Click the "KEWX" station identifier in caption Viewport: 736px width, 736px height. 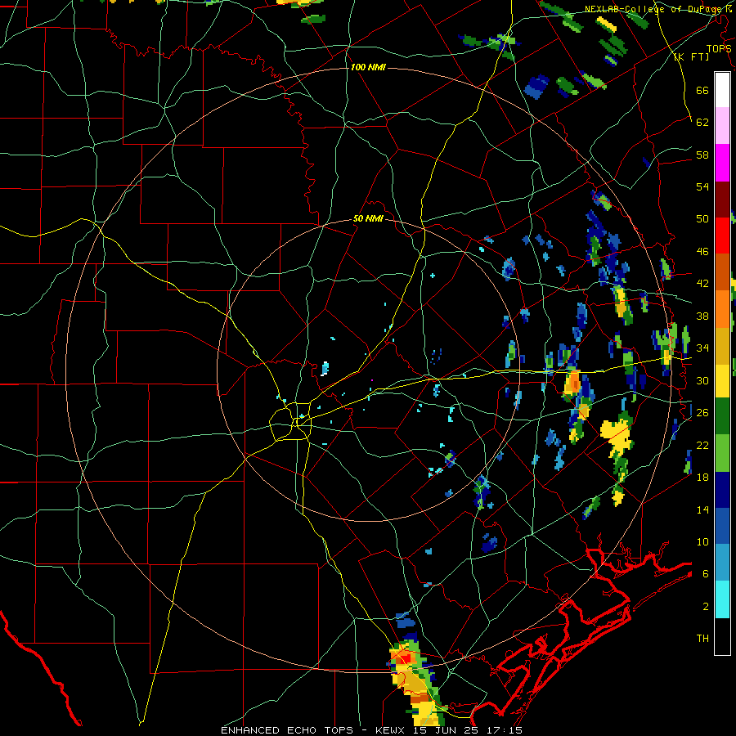coord(389,730)
